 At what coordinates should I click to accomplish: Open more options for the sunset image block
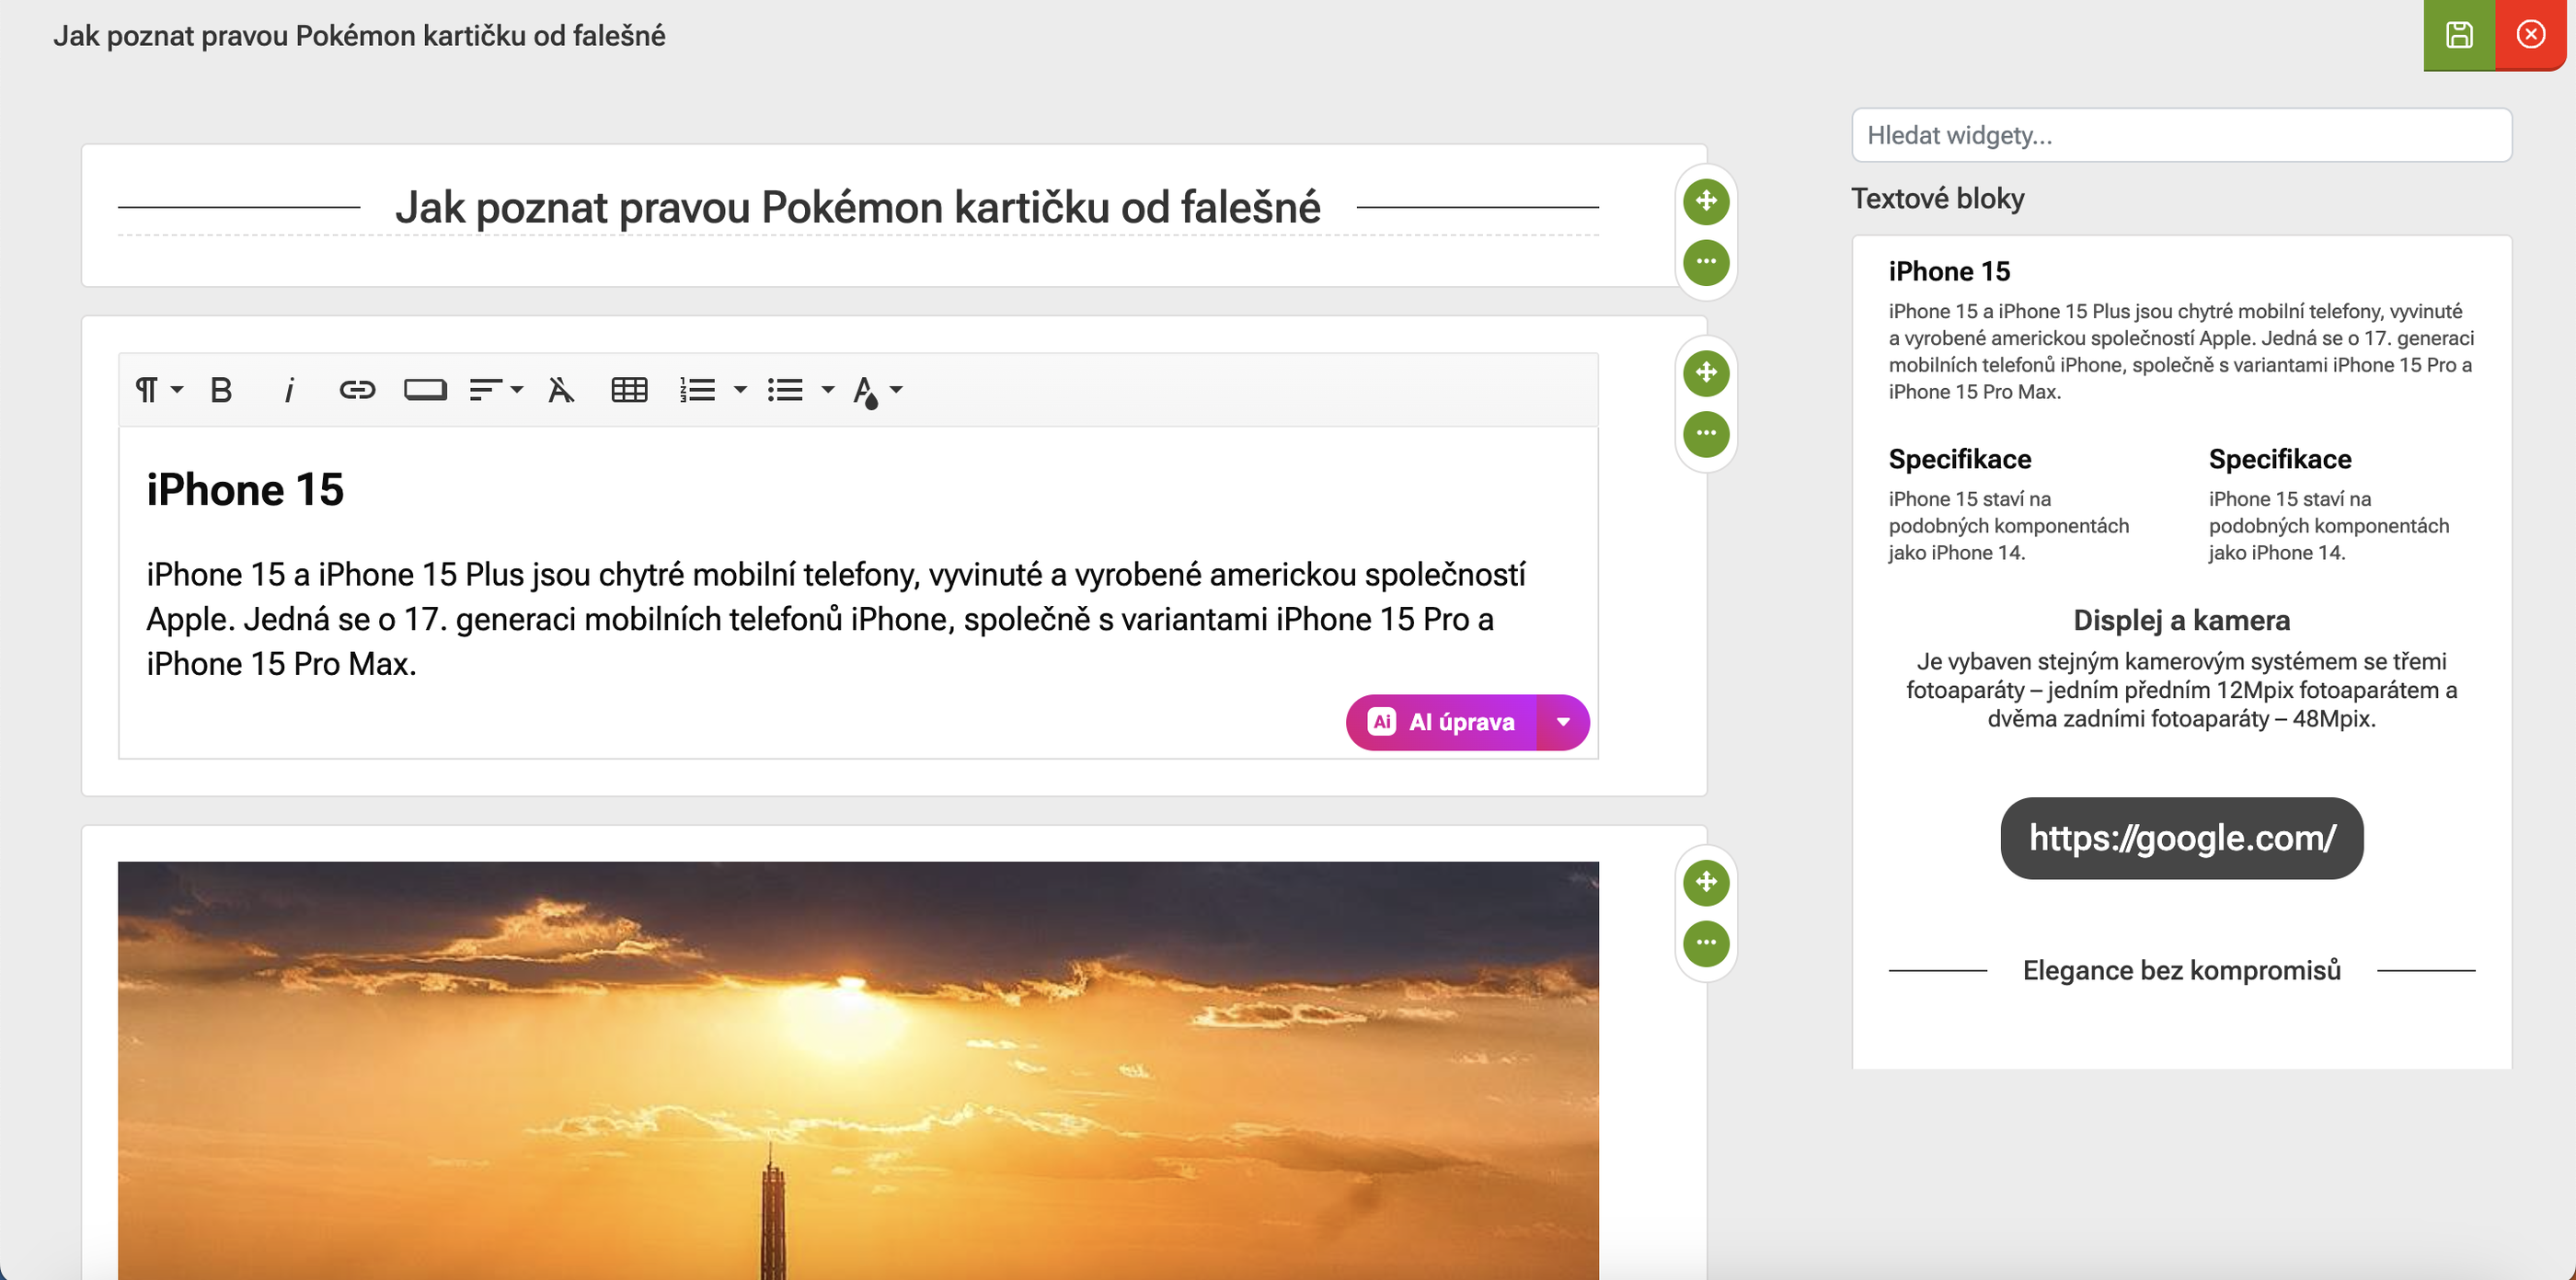(1706, 943)
